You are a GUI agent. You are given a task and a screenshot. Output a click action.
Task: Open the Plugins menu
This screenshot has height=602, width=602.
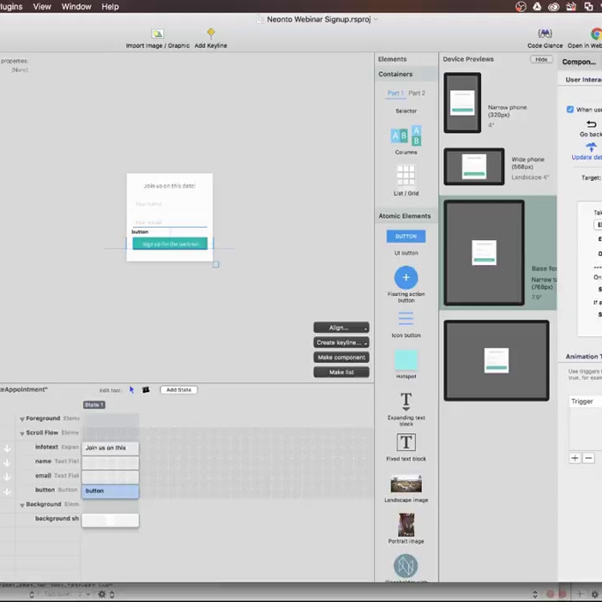pyautogui.click(x=11, y=6)
